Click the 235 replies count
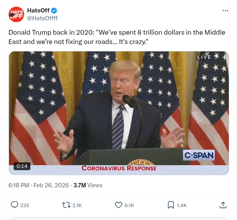This screenshot has width=237, height=220. click(25, 206)
